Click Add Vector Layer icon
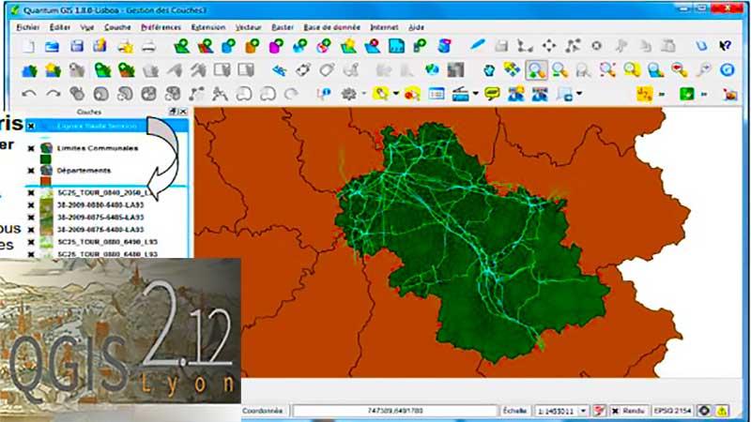 (x=181, y=46)
